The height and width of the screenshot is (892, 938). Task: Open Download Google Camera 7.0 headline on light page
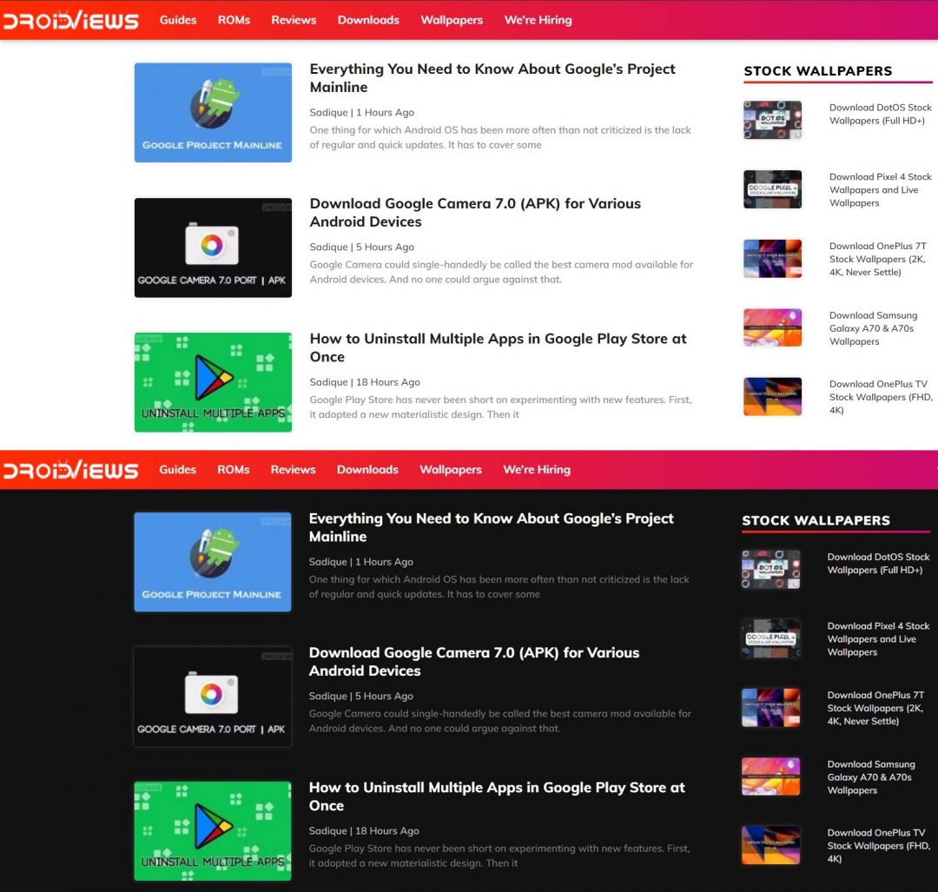click(x=475, y=213)
